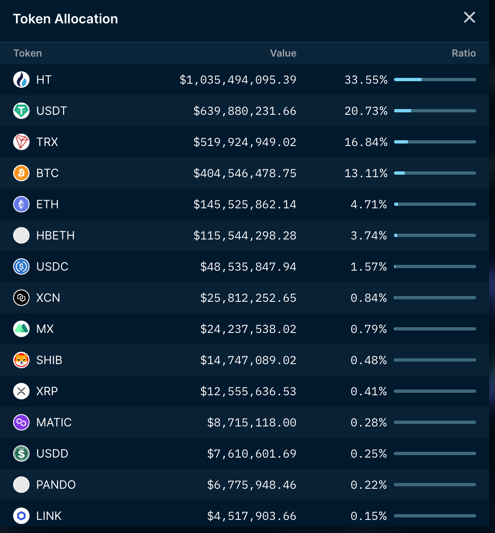This screenshot has height=533, width=495.
Task: Click the ETH ratio progress bar
Action: click(x=435, y=204)
